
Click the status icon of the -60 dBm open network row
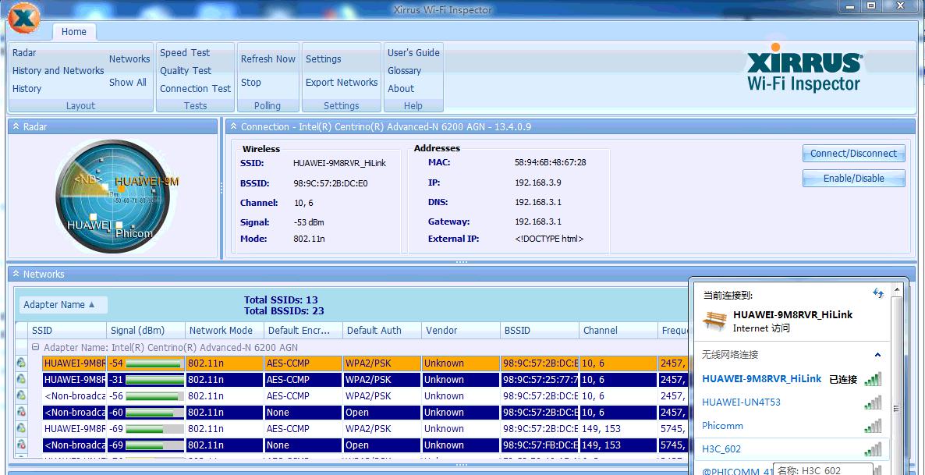click(x=21, y=413)
